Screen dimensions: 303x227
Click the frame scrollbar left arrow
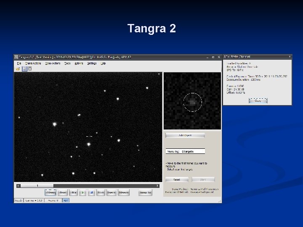coord(19,186)
